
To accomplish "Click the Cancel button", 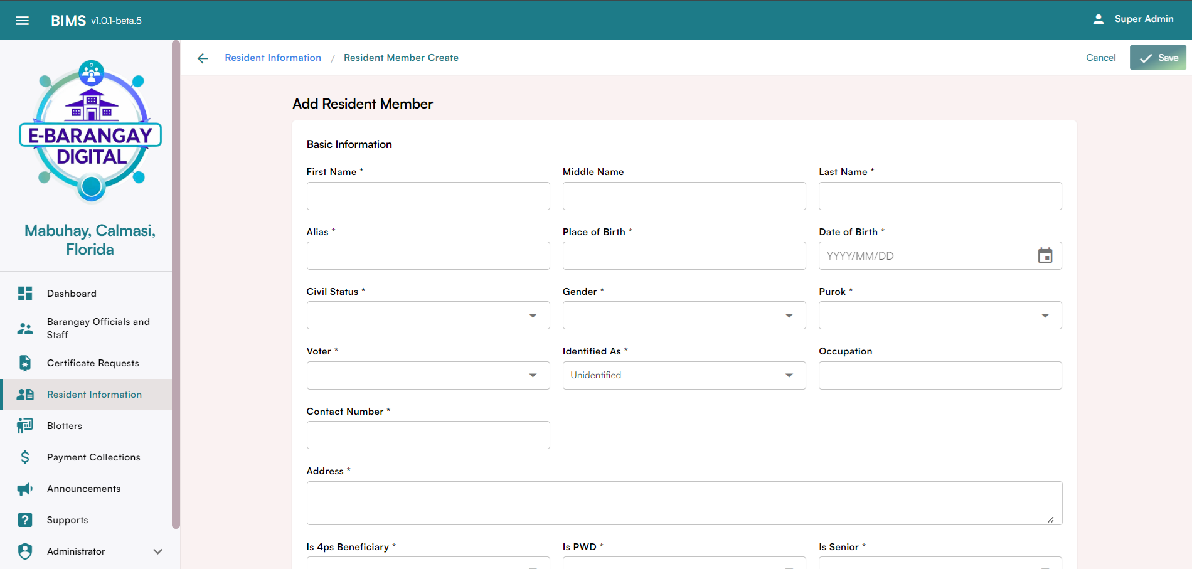I will tap(1100, 58).
